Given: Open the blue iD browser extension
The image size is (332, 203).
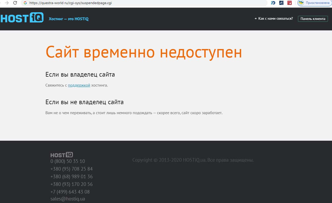Looking at the screenshot, I should (273, 3).
